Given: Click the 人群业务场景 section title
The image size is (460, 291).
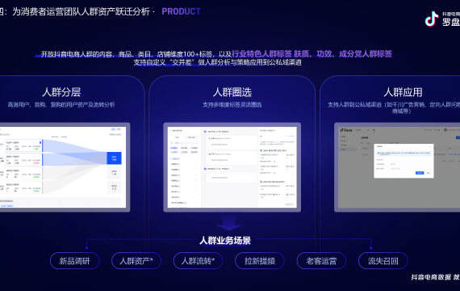Looking at the screenshot, I should 225,240.
